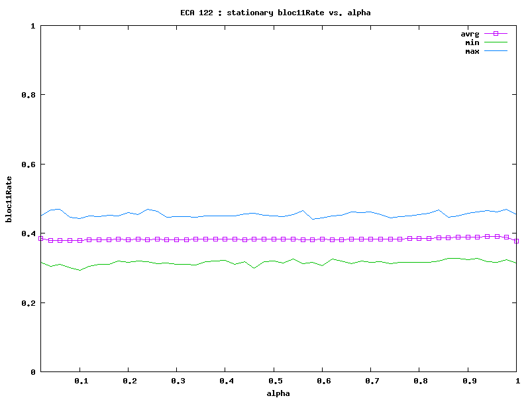Click the green min line sample in legend
Screen dimensions: 530x398
click(x=495, y=42)
